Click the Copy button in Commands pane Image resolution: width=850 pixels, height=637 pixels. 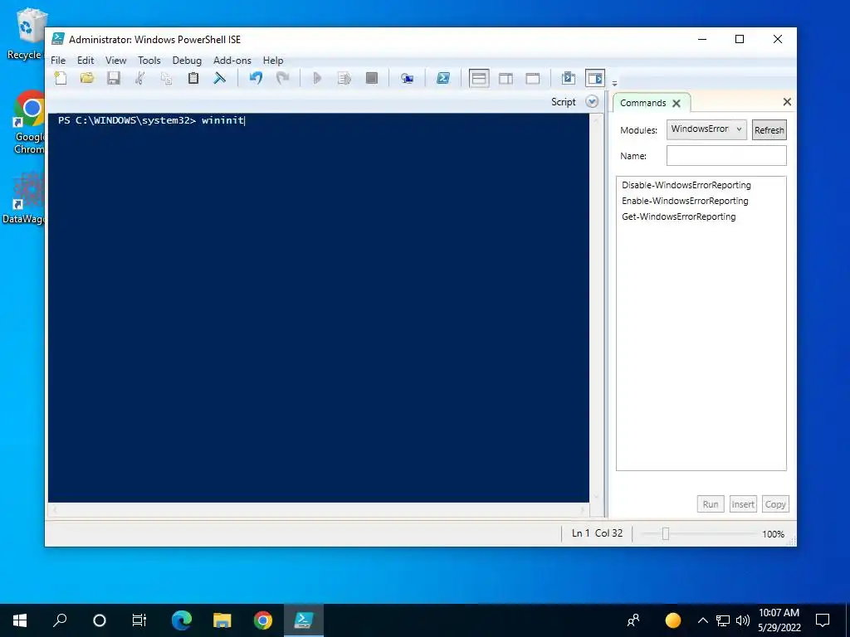tap(775, 503)
